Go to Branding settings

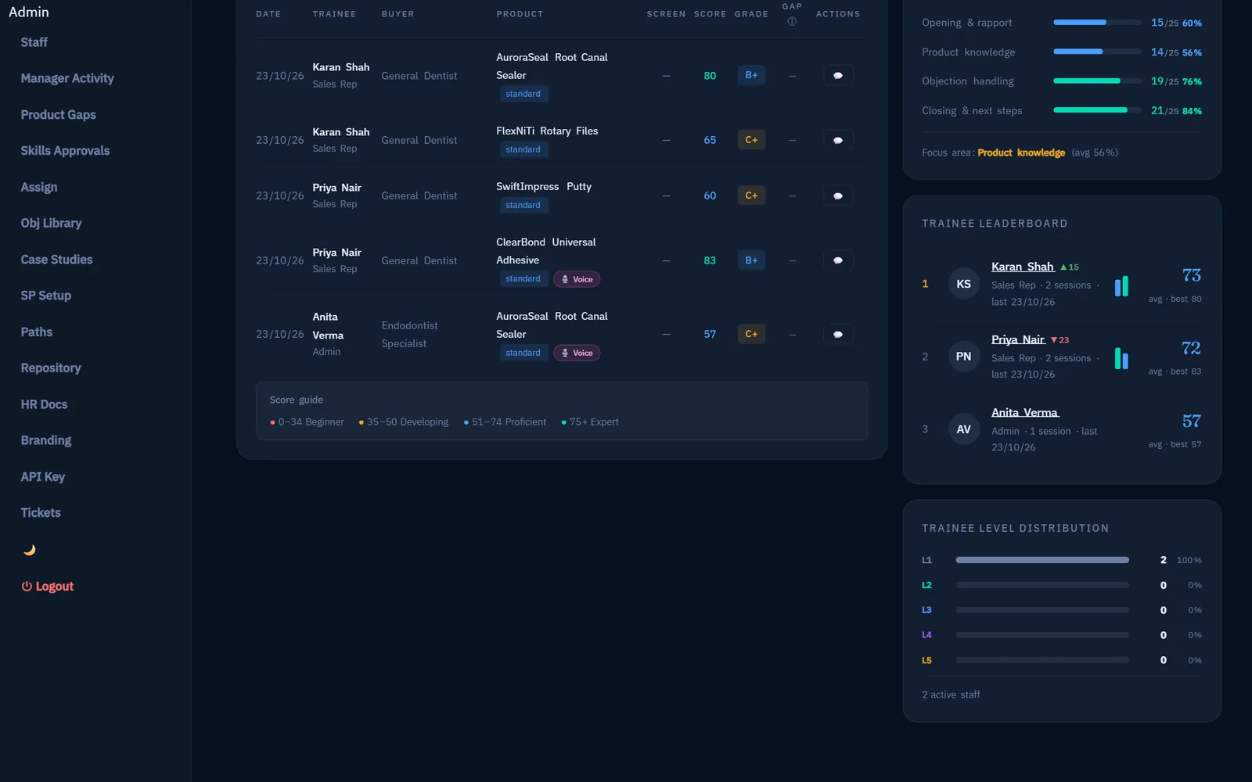click(x=46, y=441)
